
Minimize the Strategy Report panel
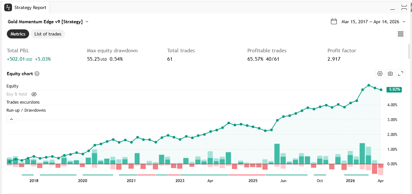point(393,7)
